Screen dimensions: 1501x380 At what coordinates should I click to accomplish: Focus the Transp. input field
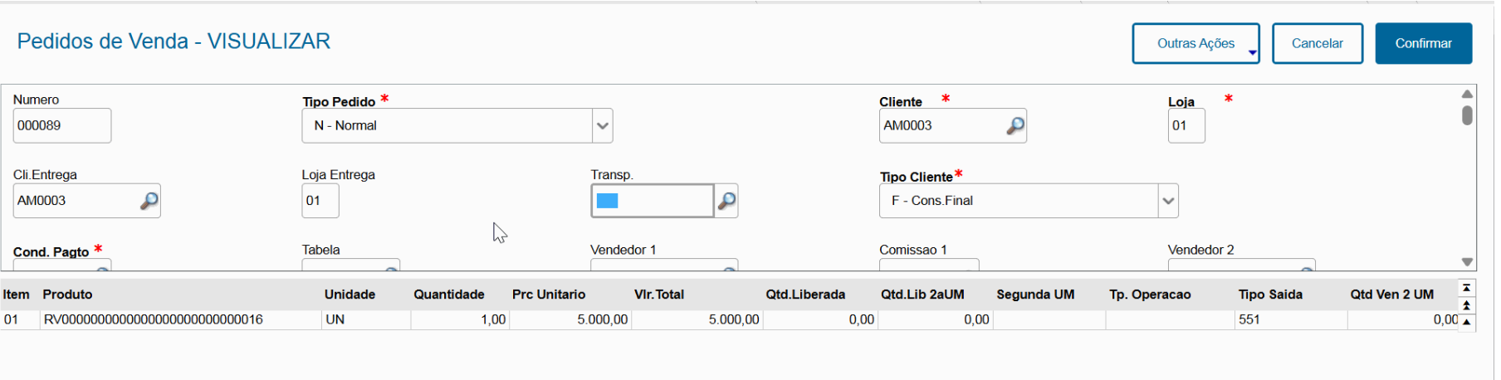(x=653, y=201)
